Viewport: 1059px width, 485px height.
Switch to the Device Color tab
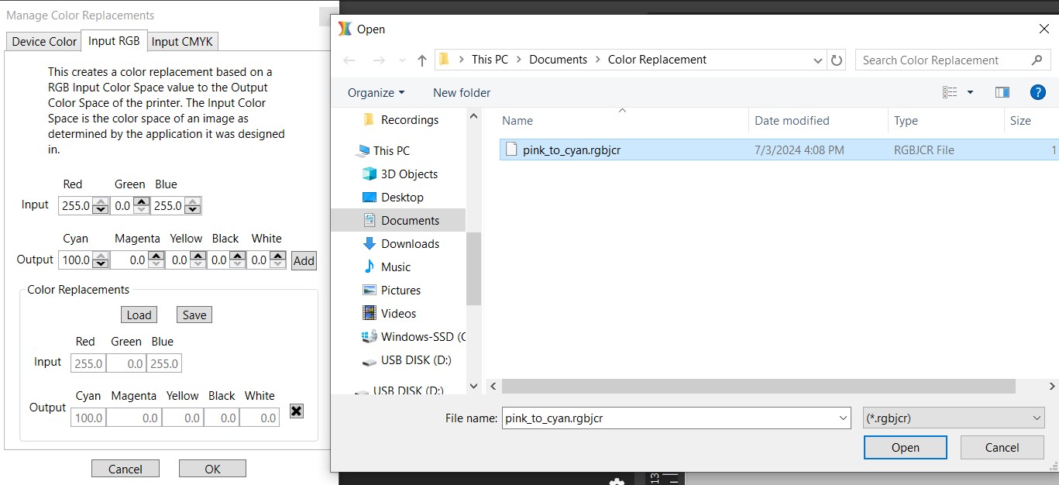pos(44,42)
